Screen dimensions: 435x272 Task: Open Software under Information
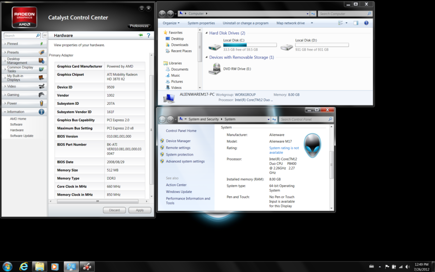point(16,125)
